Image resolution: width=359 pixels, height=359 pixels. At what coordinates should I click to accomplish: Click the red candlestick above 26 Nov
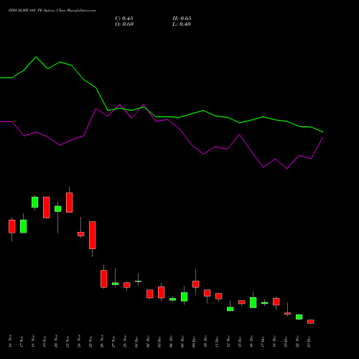(104, 279)
